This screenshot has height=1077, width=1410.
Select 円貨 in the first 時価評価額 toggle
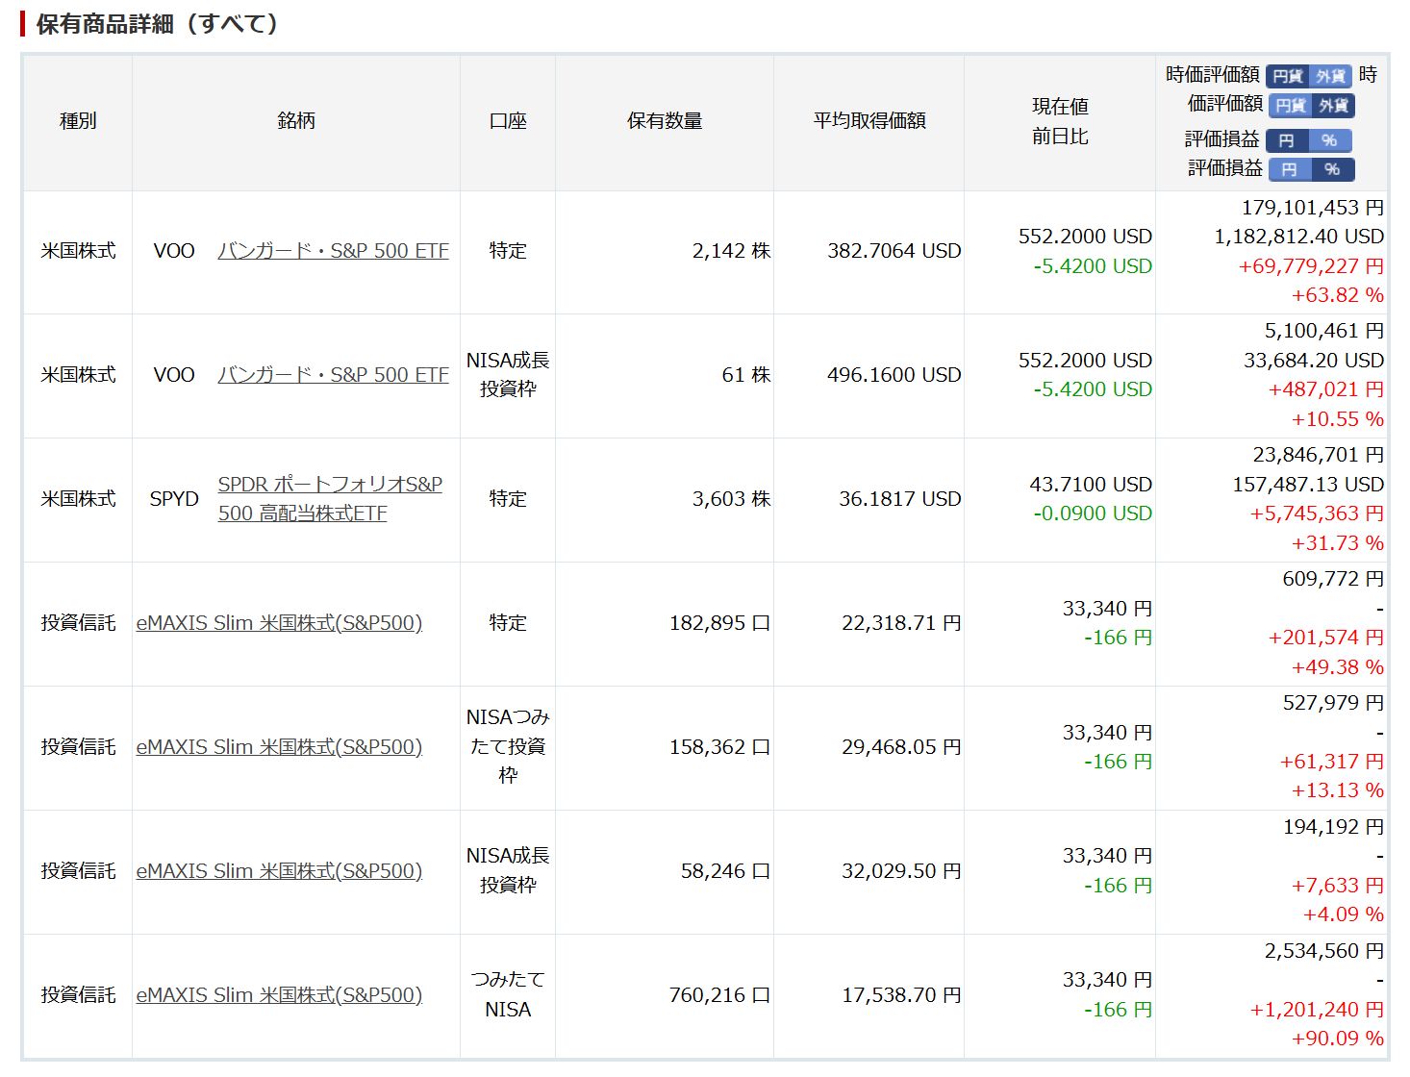click(1287, 76)
